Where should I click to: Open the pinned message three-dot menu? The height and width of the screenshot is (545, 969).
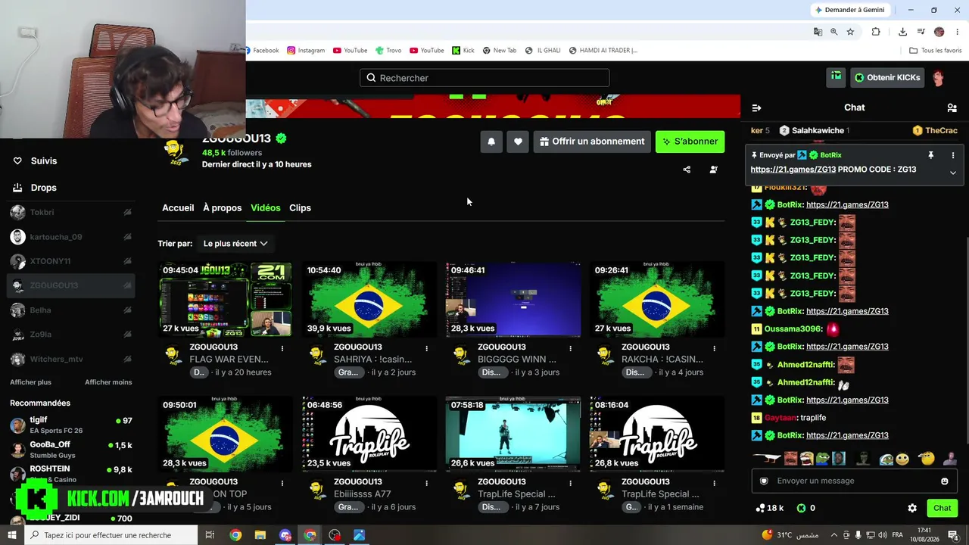pyautogui.click(x=953, y=155)
